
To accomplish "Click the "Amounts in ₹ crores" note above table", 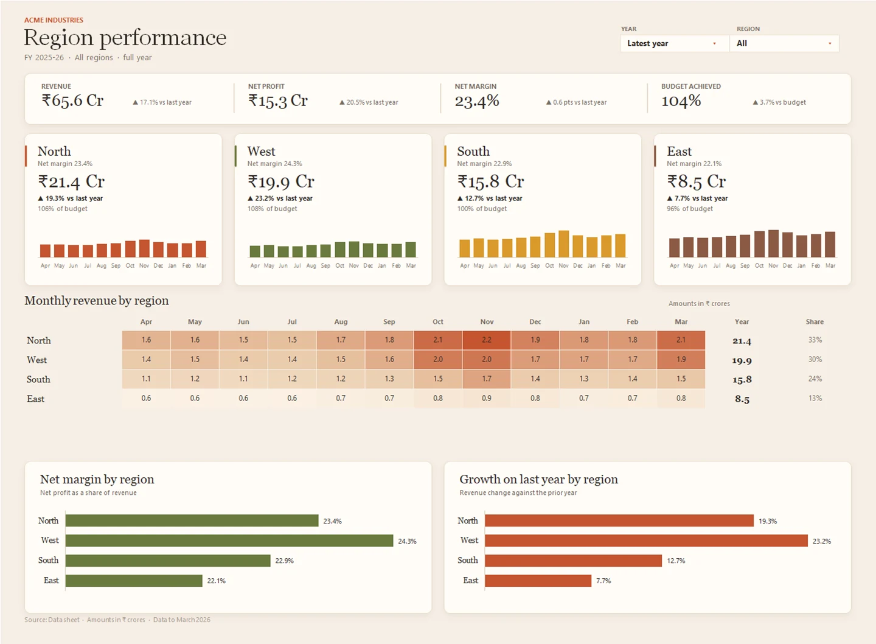I will coord(699,304).
